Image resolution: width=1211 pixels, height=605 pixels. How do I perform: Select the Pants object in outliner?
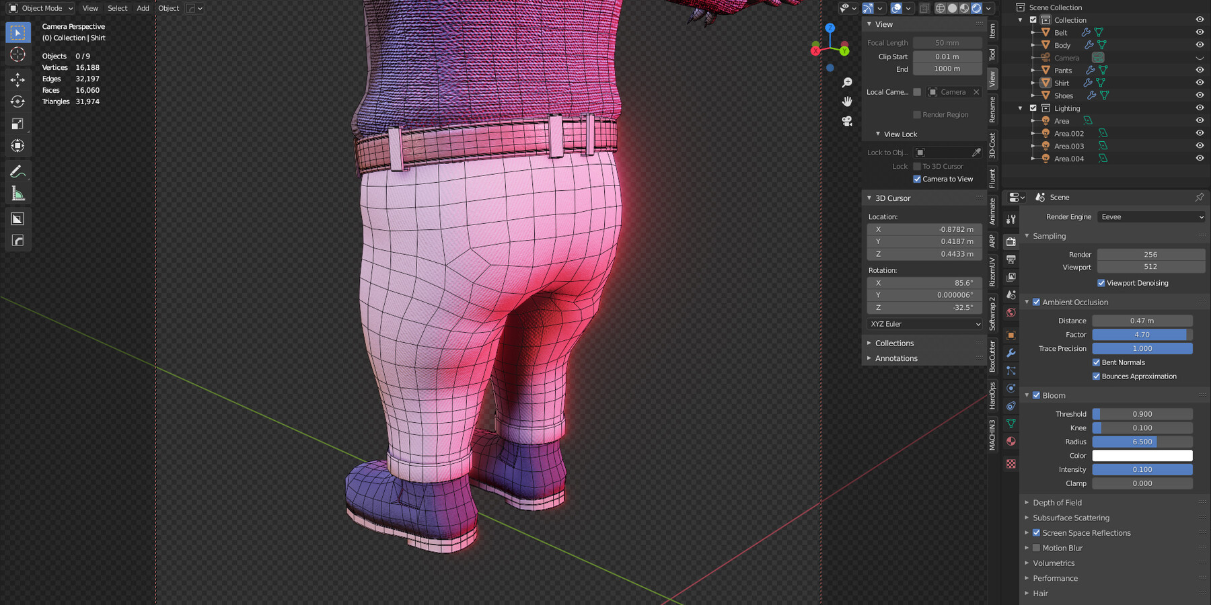click(1063, 71)
